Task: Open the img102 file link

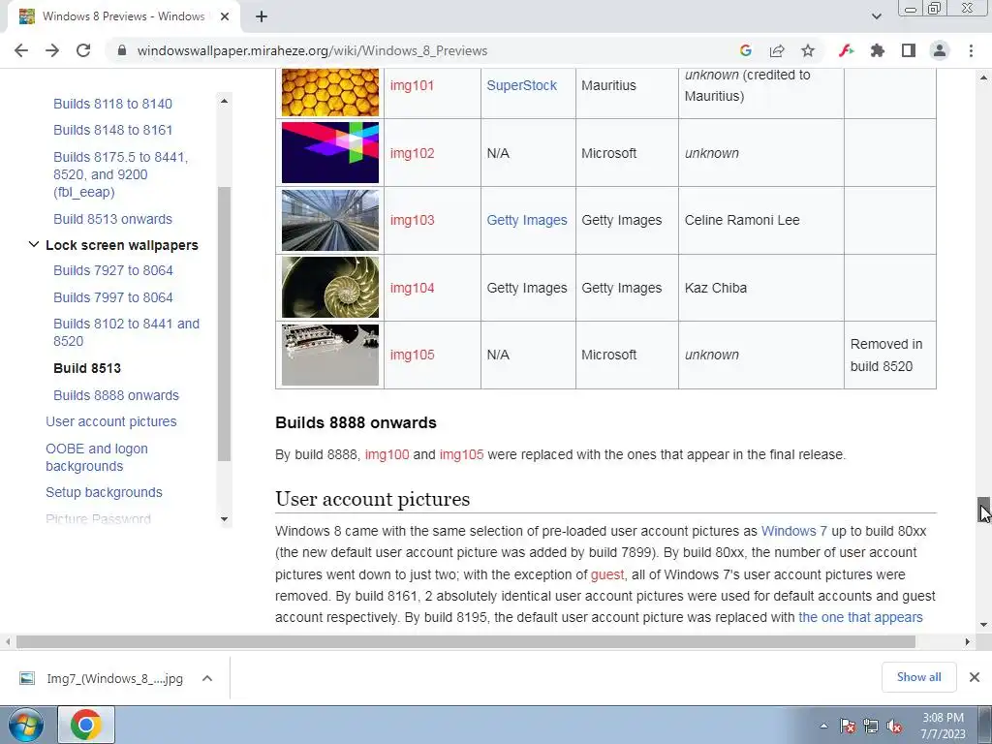Action: click(x=412, y=153)
